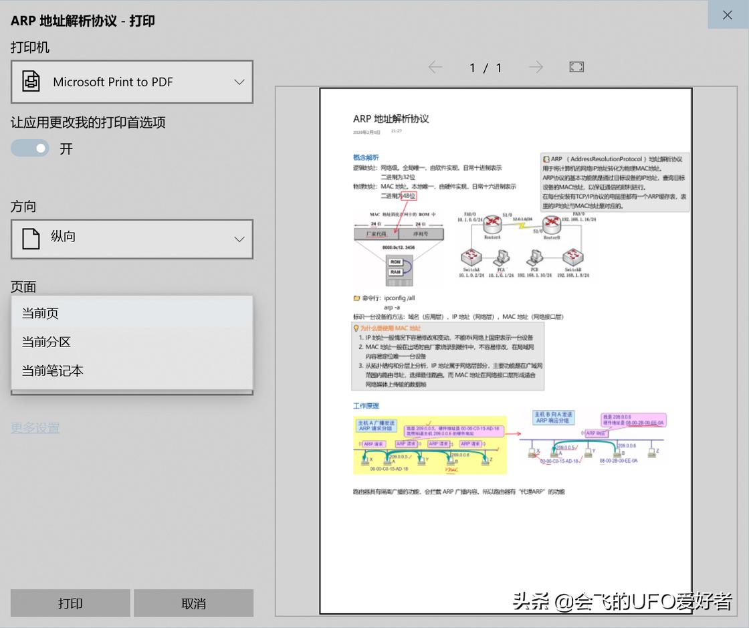Image resolution: width=749 pixels, height=628 pixels.
Task: Click the 1 / 1 page indicator
Action: (x=486, y=67)
